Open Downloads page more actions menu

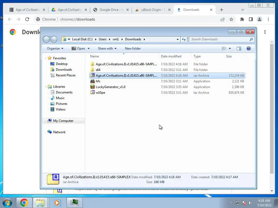[x=265, y=32]
